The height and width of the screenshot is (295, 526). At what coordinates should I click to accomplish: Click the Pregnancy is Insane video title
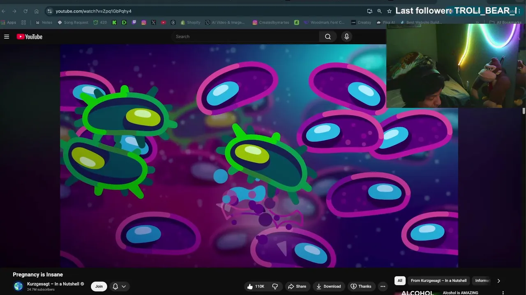tap(38, 275)
